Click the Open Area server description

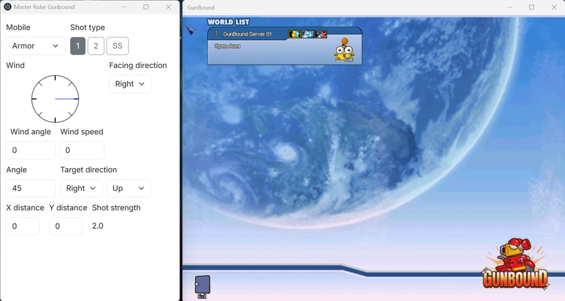pyautogui.click(x=227, y=46)
